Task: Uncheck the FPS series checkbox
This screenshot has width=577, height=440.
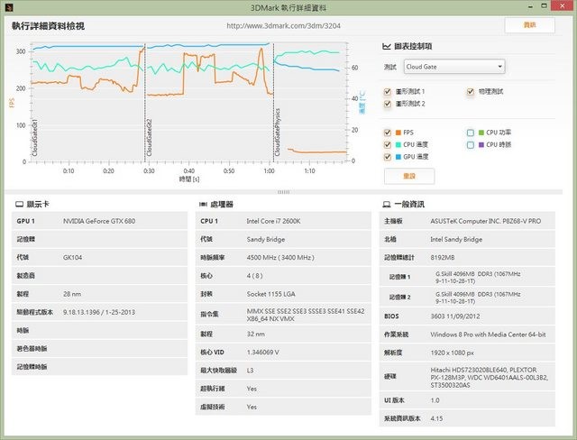Action: (387, 133)
